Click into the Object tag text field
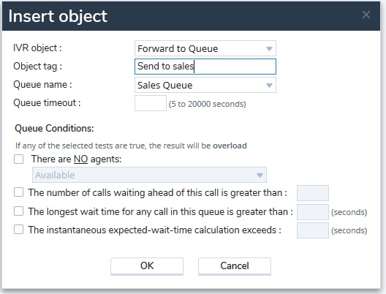 [x=205, y=67]
